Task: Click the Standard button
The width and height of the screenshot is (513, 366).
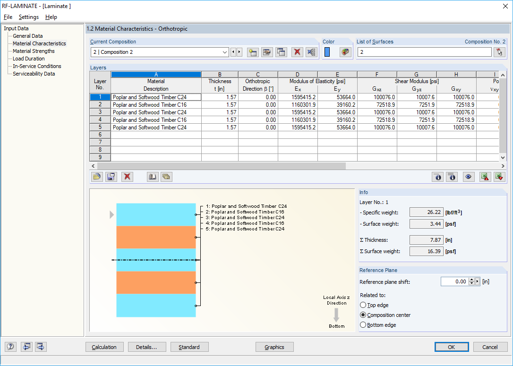Action: point(189,347)
